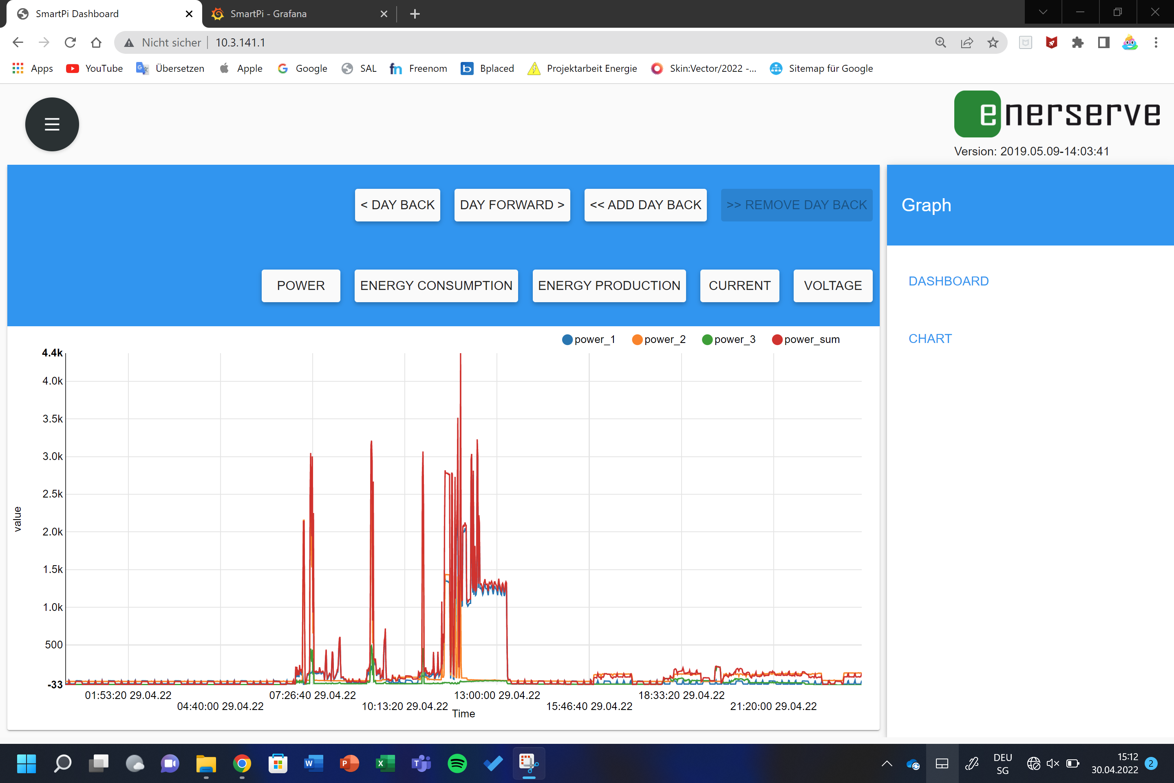Open the Chrome three-dot menu

[x=1156, y=42]
